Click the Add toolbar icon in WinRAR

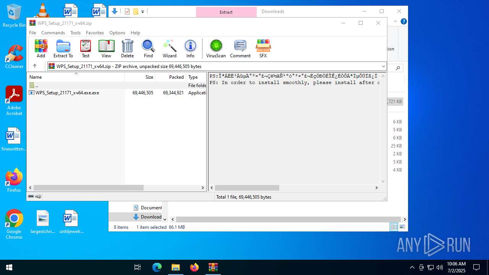[x=41, y=49]
